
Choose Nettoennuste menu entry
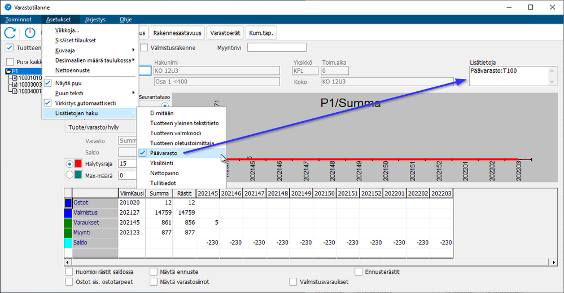(90, 70)
